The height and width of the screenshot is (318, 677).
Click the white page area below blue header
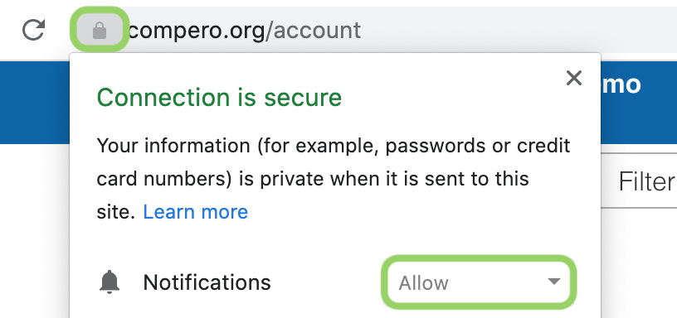(35, 230)
